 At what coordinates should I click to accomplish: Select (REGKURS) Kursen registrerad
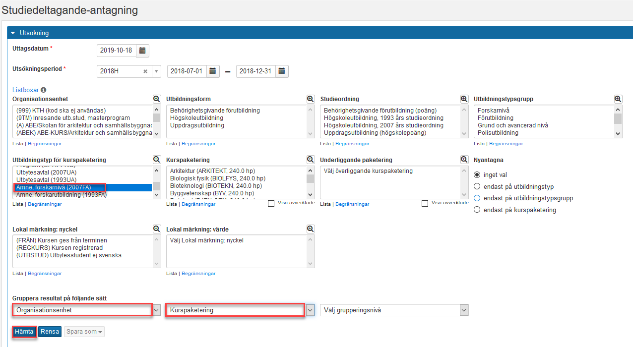tap(59, 248)
